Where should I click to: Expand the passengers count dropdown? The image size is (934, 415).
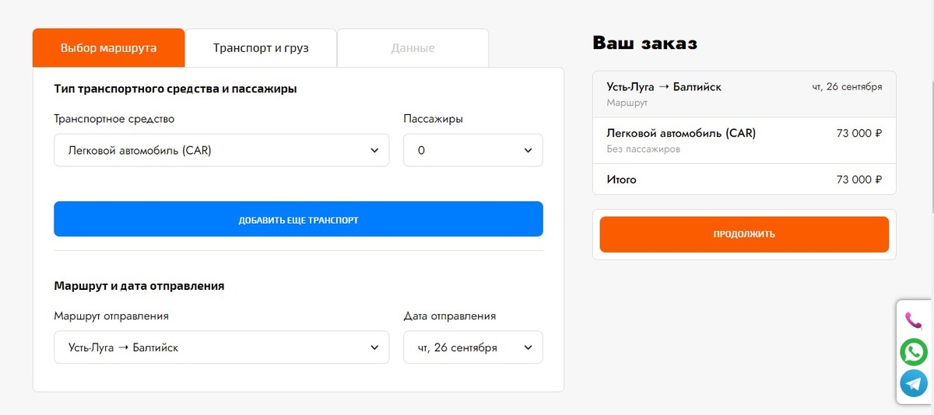click(x=472, y=151)
